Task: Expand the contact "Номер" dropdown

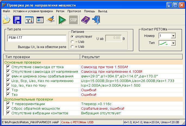Action: 173,36
